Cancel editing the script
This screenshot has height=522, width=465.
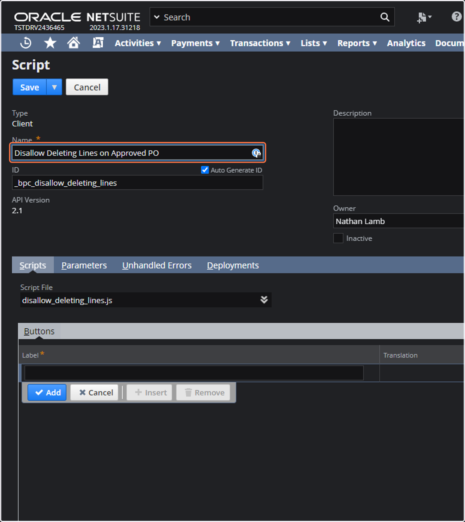pyautogui.click(x=87, y=87)
